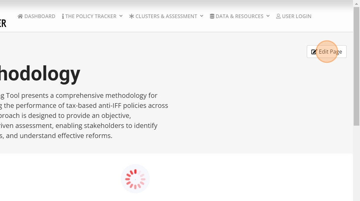
Task: Click the pencil icon inside Edit Page button
Action: click(314, 52)
